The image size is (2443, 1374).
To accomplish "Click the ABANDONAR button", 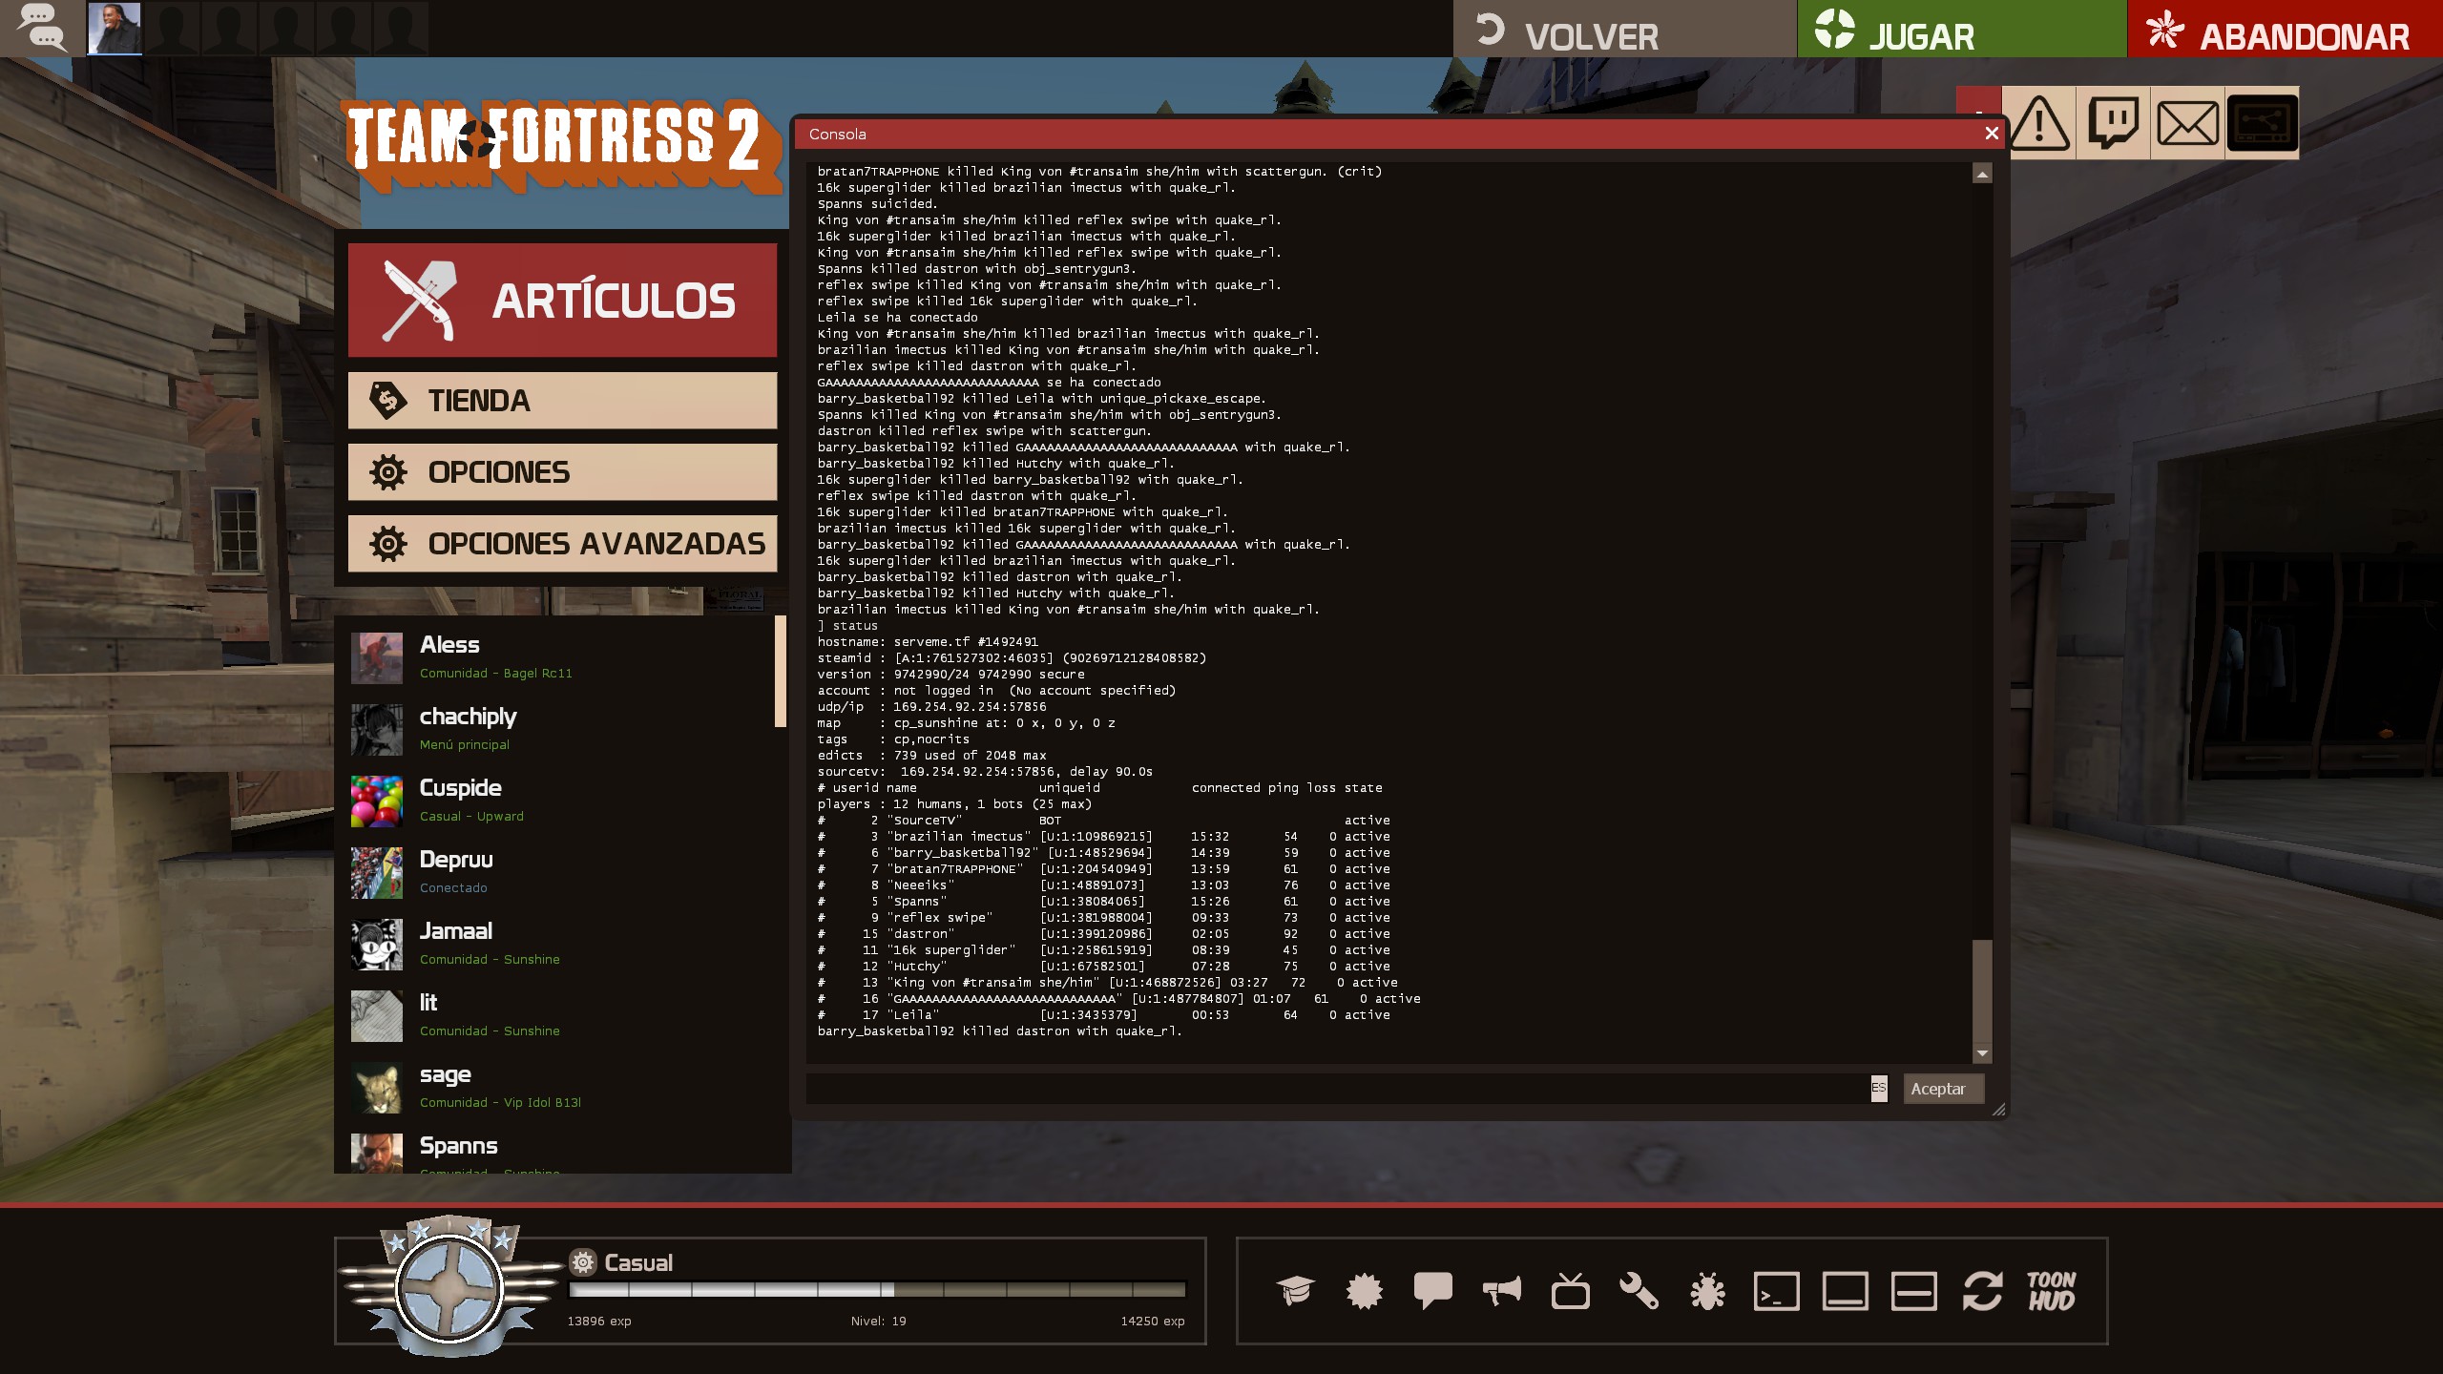I will (x=2285, y=31).
